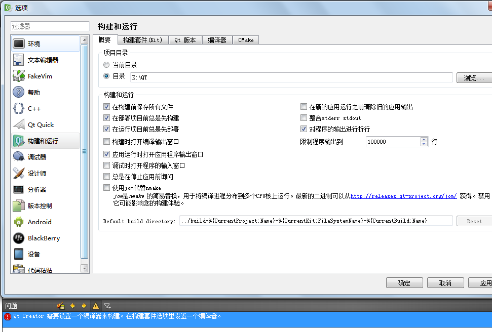The height and width of the screenshot is (332, 492).
Task: Click the 帮助 question-mark icon
Action: 19,92
